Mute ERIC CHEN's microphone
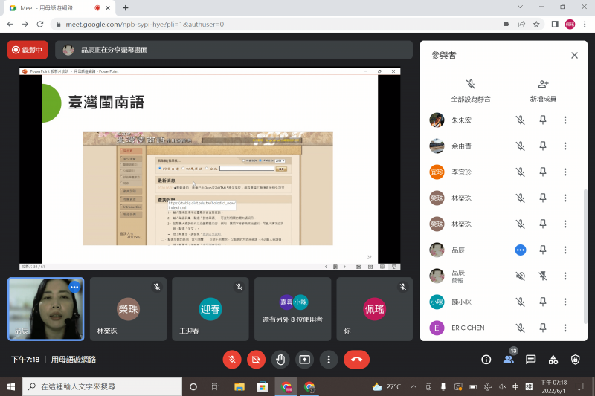595x396 pixels. coord(520,328)
